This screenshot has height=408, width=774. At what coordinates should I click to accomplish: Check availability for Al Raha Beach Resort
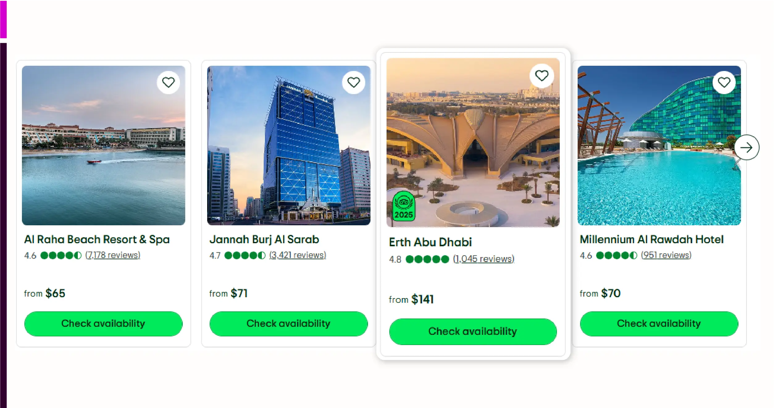pos(103,324)
